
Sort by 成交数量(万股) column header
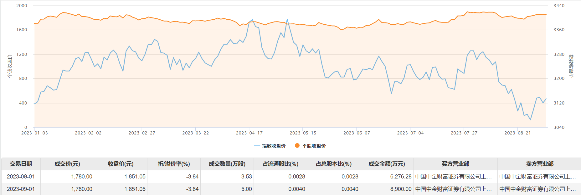227,164
